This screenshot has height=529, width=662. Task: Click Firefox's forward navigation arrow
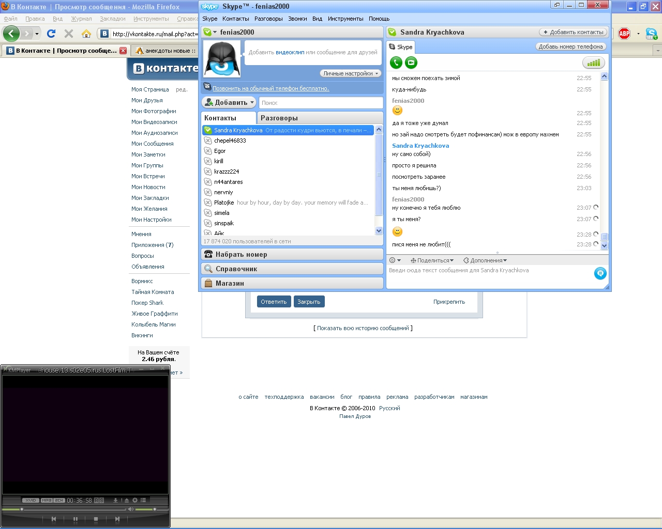point(27,34)
